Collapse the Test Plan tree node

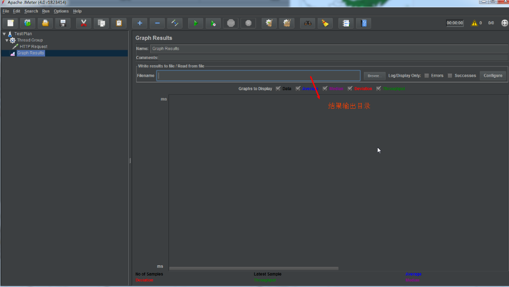[x=4, y=34]
